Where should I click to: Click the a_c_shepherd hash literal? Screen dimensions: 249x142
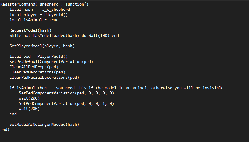pos(56,10)
